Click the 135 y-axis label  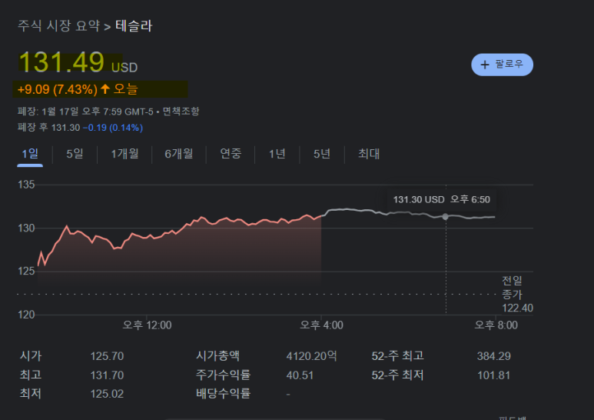point(26,185)
